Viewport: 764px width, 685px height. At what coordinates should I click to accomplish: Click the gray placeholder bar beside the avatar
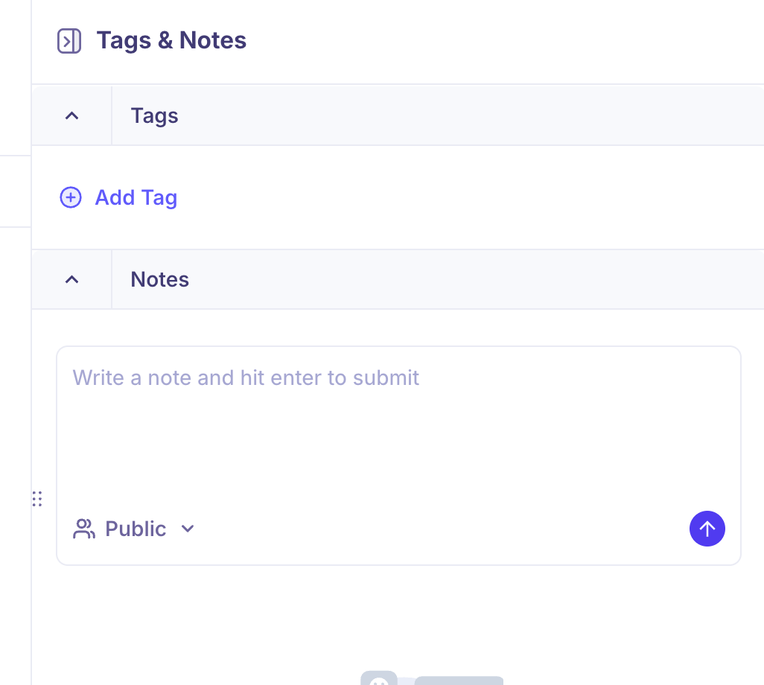click(459, 680)
